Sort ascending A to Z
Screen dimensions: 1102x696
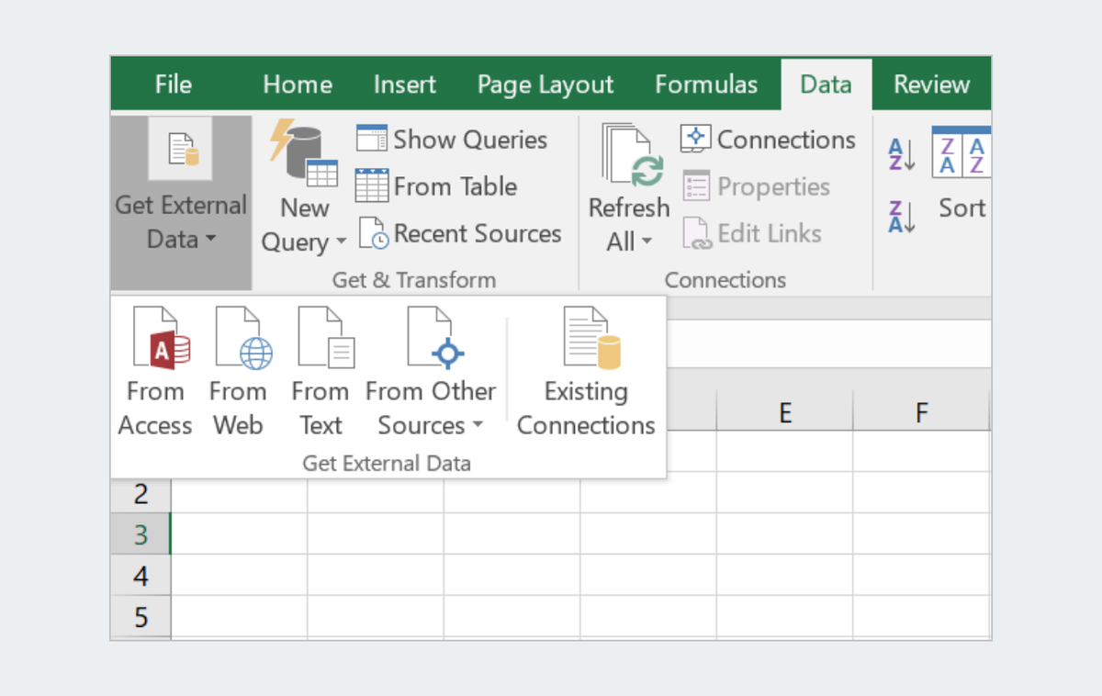(903, 154)
